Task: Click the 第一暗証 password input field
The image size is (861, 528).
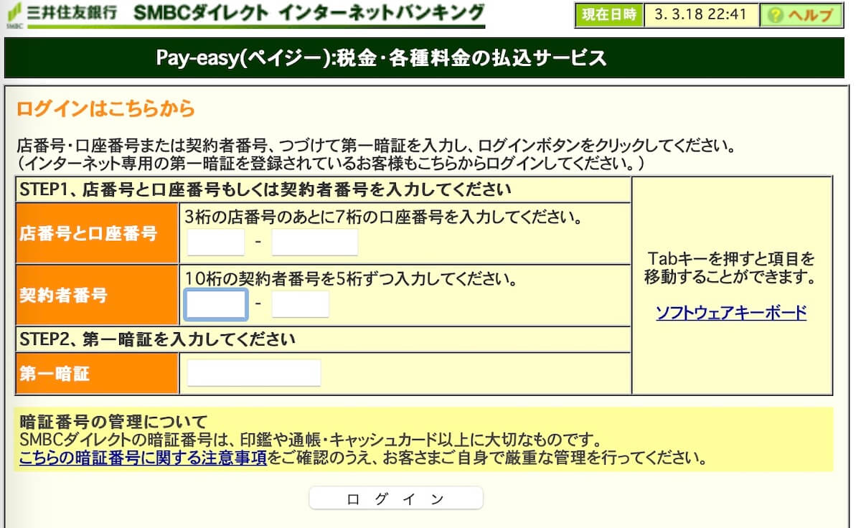Action: click(254, 373)
